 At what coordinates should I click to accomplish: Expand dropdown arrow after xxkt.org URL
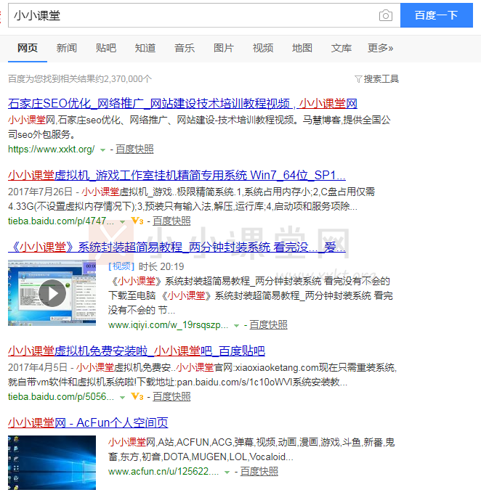coord(102,150)
